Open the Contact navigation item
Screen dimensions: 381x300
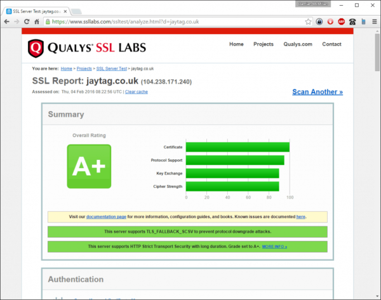click(331, 44)
